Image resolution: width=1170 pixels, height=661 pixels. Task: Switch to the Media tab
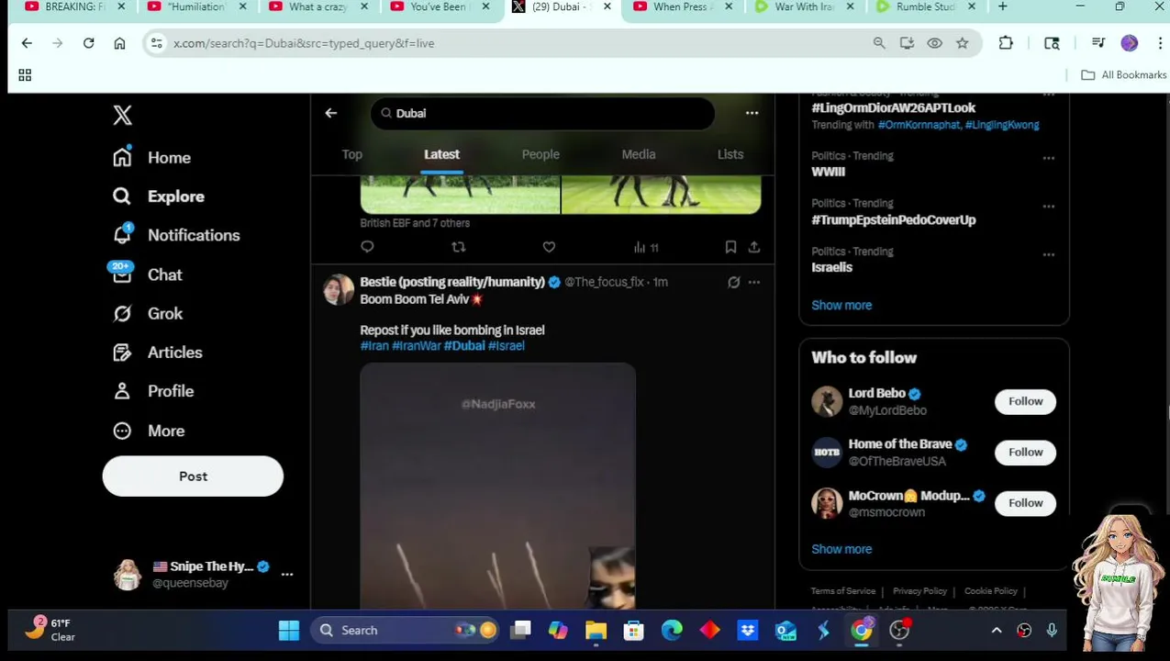click(639, 154)
